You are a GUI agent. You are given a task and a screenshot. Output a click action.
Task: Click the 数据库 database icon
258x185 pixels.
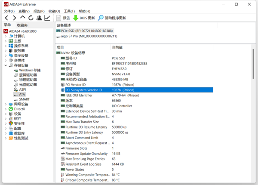(x=11, y=133)
